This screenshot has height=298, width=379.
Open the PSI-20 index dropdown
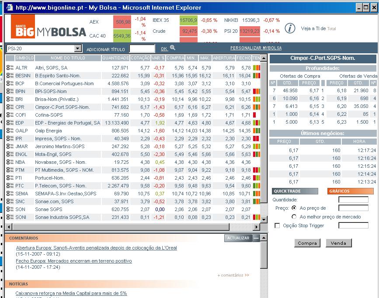coord(77,49)
